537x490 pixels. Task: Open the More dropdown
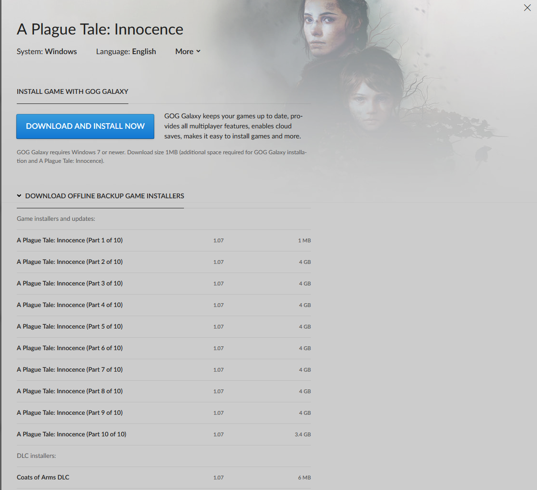[188, 51]
